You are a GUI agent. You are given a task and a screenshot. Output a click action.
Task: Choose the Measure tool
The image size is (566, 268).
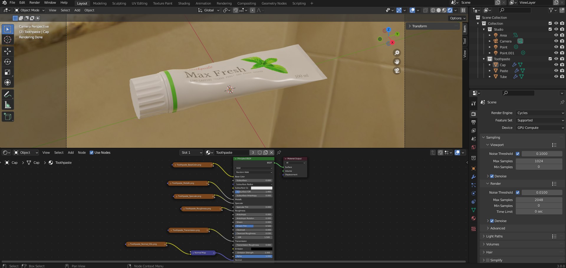[x=8, y=105]
